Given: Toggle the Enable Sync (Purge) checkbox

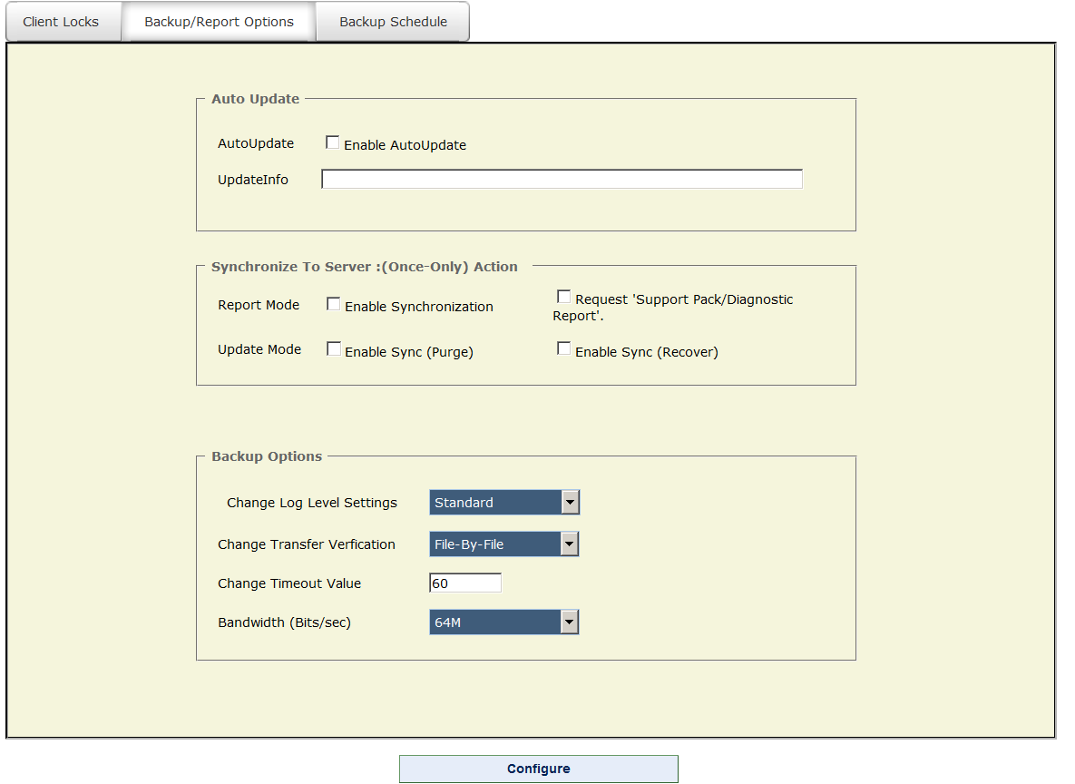Looking at the screenshot, I should (x=334, y=349).
